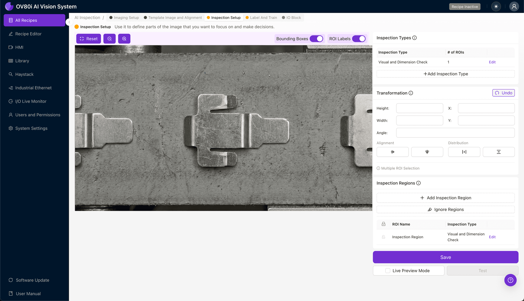
Task: Select the zoom out magnifier tool
Action: pyautogui.click(x=110, y=38)
